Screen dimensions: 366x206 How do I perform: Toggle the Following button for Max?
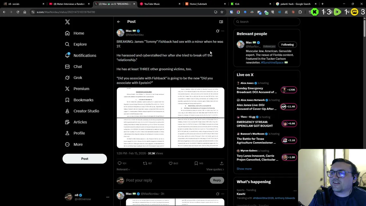[x=287, y=45]
